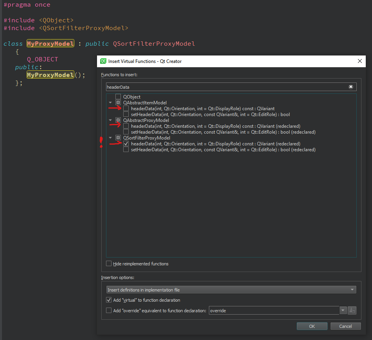372x340 pixels.
Task: Clear the headerData filter text
Action: tap(350, 87)
